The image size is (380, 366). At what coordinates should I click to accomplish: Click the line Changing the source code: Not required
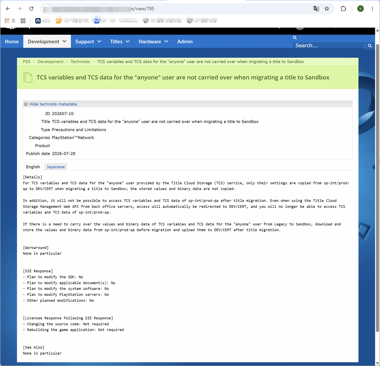tap(66, 324)
